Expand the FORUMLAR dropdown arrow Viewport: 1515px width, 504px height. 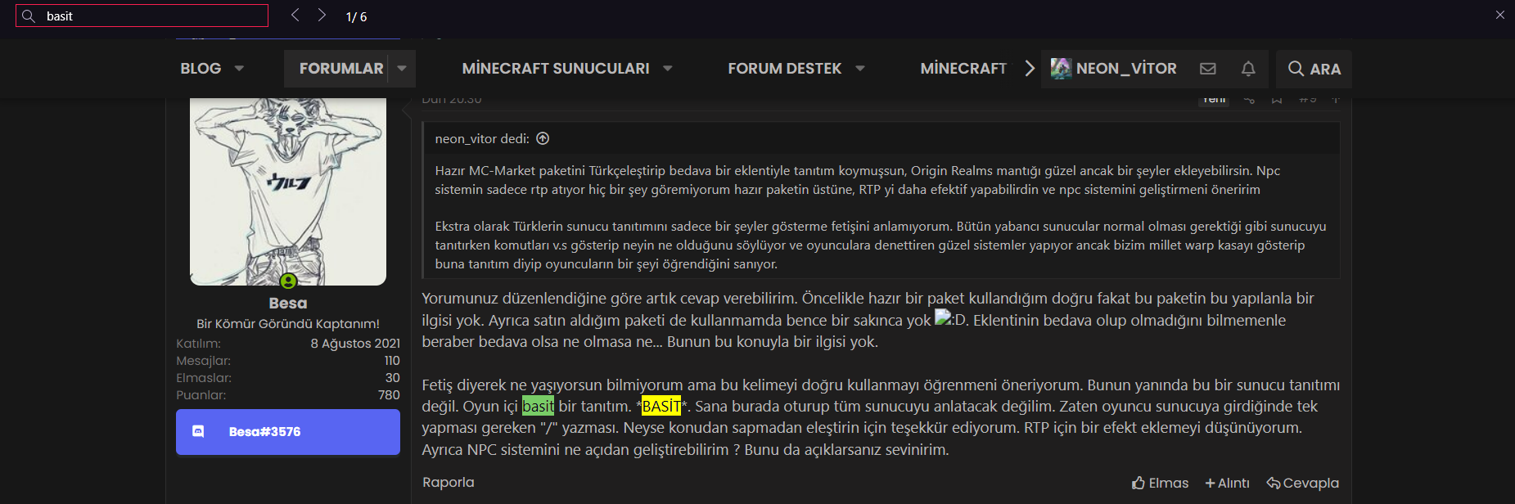pos(402,69)
